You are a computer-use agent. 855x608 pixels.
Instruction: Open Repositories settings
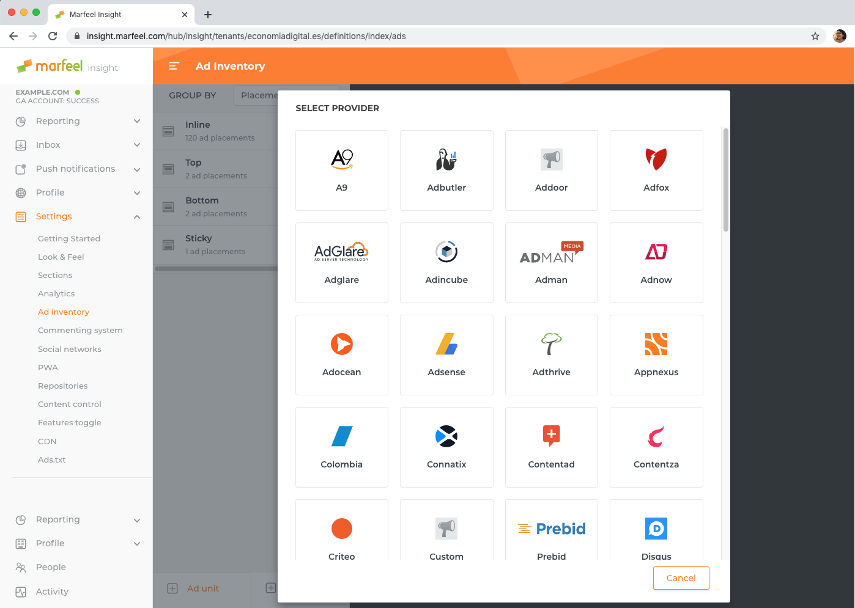(63, 386)
